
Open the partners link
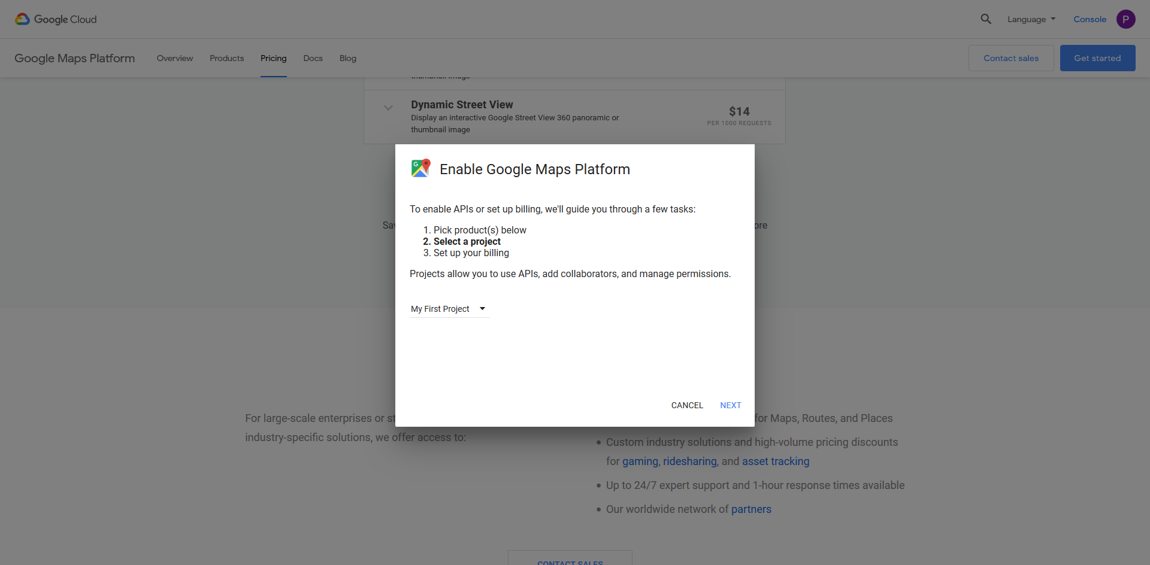[751, 509]
